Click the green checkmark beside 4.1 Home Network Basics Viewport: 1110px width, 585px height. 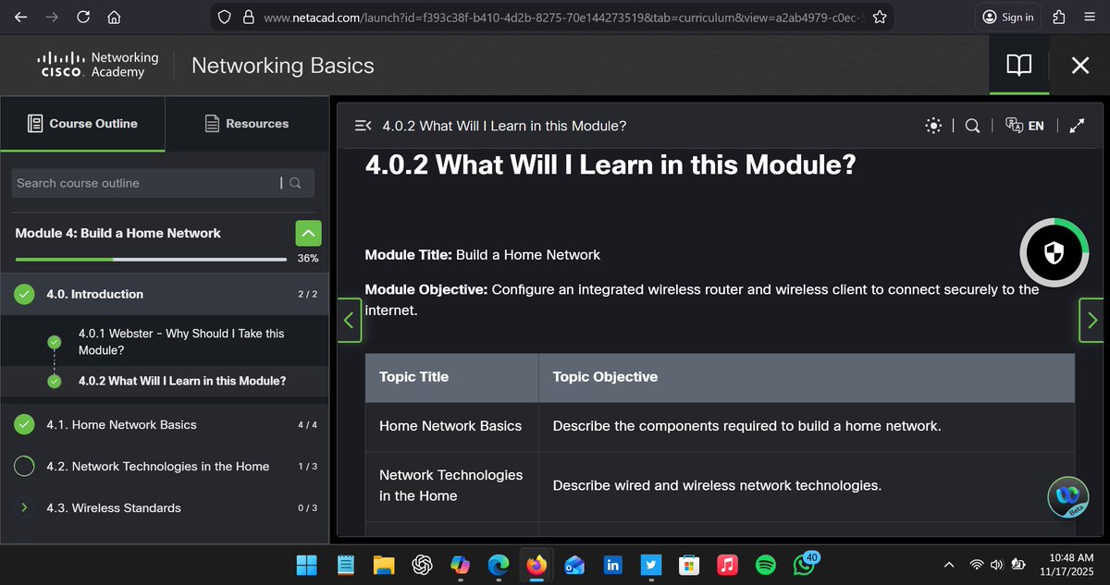click(24, 424)
